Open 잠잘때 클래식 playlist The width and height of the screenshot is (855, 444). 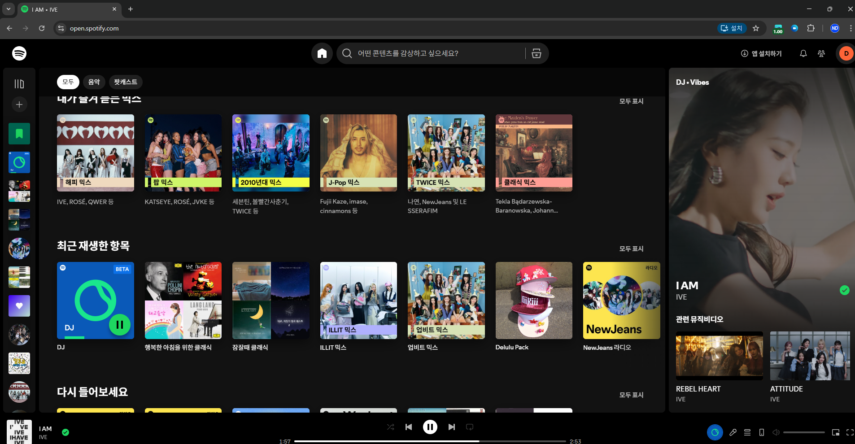[x=271, y=300]
